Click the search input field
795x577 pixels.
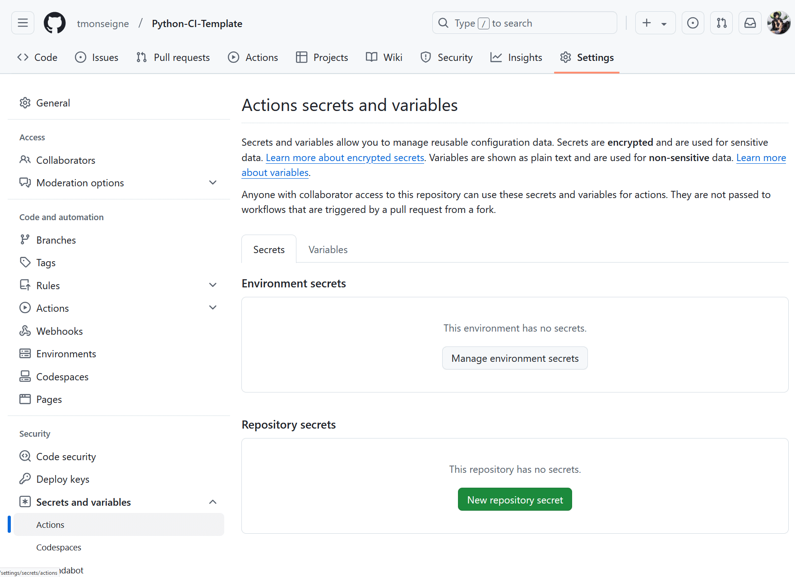point(524,23)
